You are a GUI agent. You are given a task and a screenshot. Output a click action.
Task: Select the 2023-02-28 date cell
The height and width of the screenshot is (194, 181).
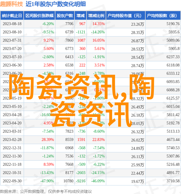coord(12,140)
